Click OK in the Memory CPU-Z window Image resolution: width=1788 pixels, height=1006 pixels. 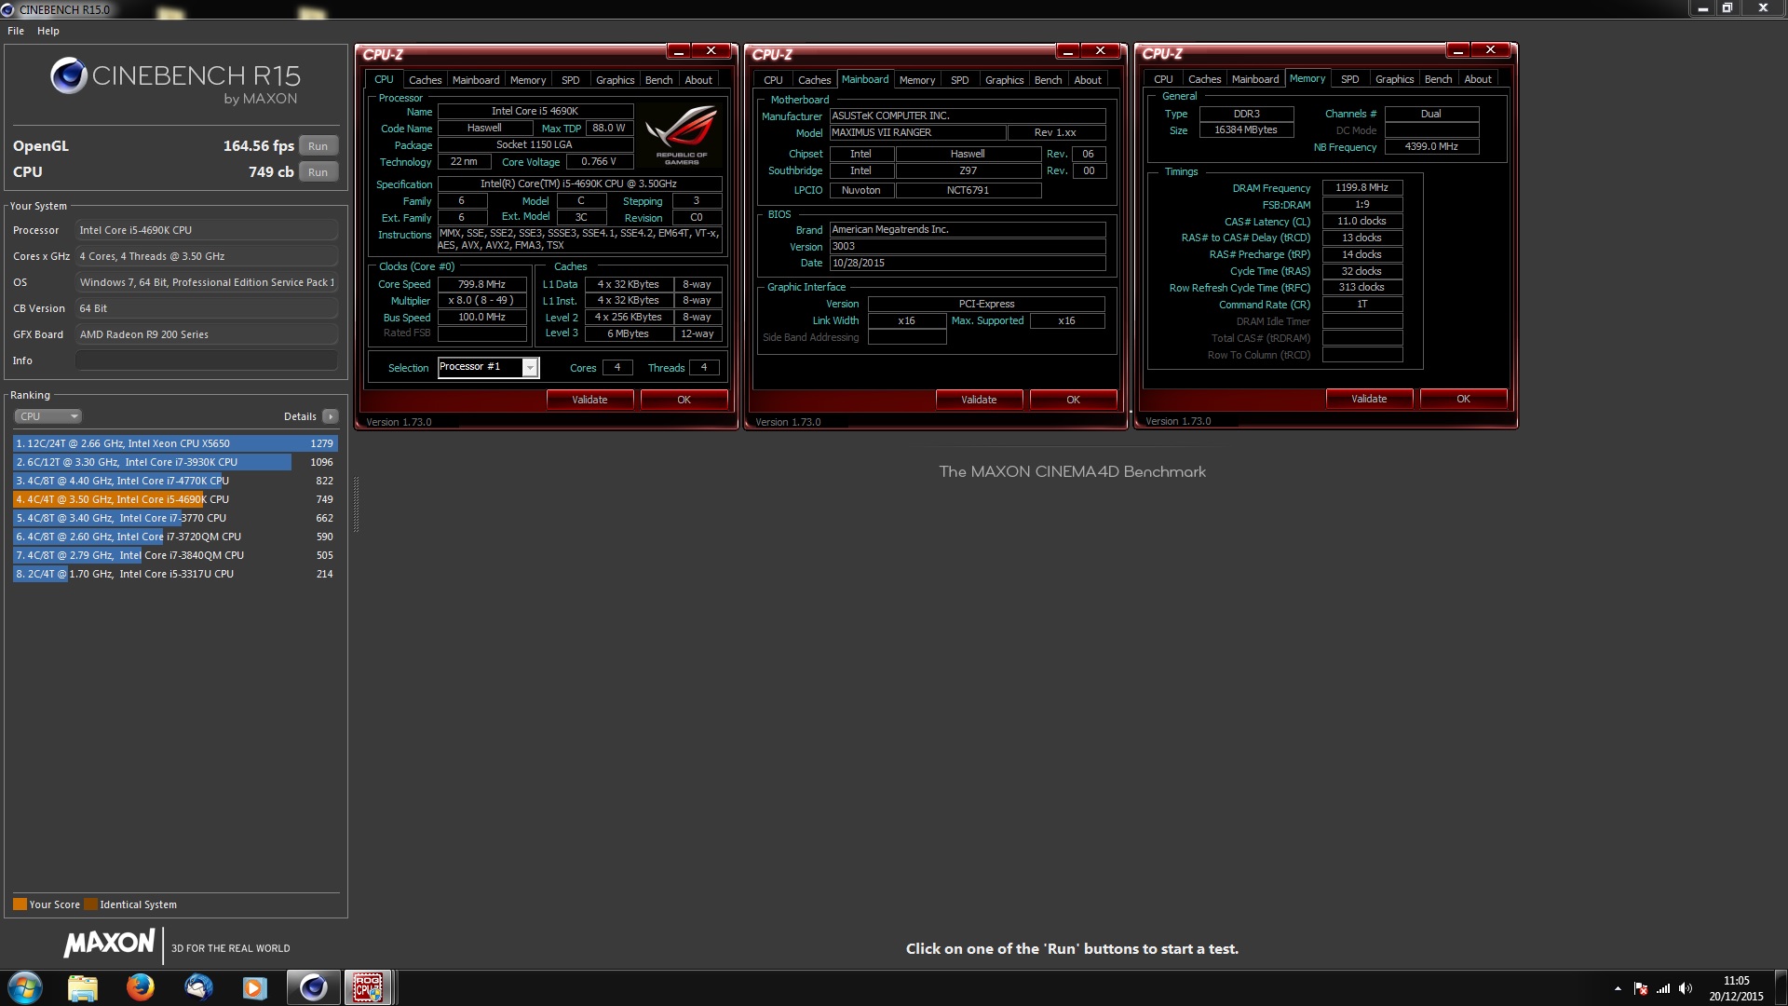tap(1463, 399)
